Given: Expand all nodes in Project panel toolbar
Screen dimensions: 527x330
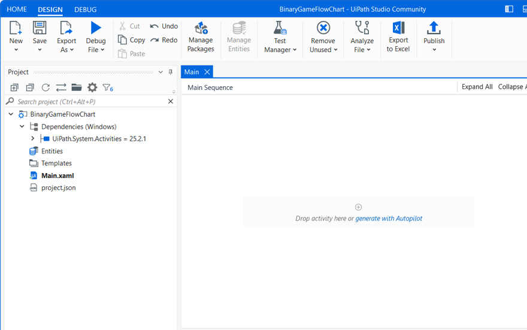Looking at the screenshot, I should pyautogui.click(x=14, y=87).
